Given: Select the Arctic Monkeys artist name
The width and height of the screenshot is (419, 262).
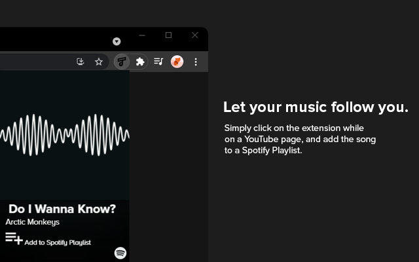Looking at the screenshot, I should 32,222.
